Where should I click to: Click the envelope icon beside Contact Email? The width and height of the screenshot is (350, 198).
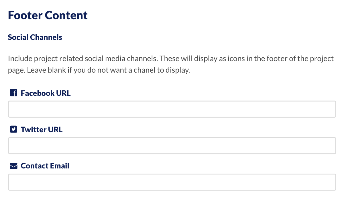tap(13, 166)
